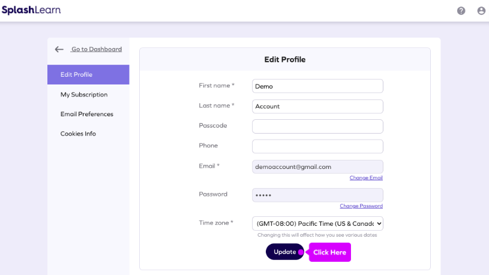Open the Time zone dropdown
This screenshot has width=489, height=275.
click(317, 223)
